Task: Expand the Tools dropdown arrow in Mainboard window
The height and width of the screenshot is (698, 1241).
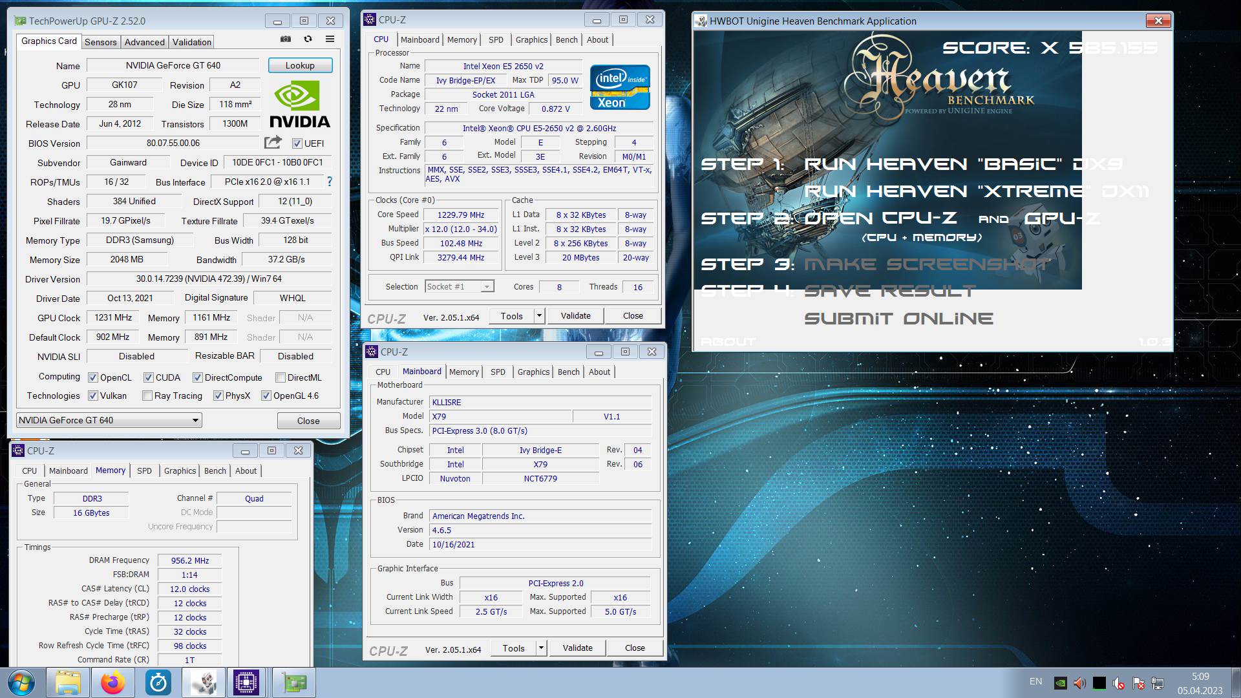Action: (x=542, y=648)
